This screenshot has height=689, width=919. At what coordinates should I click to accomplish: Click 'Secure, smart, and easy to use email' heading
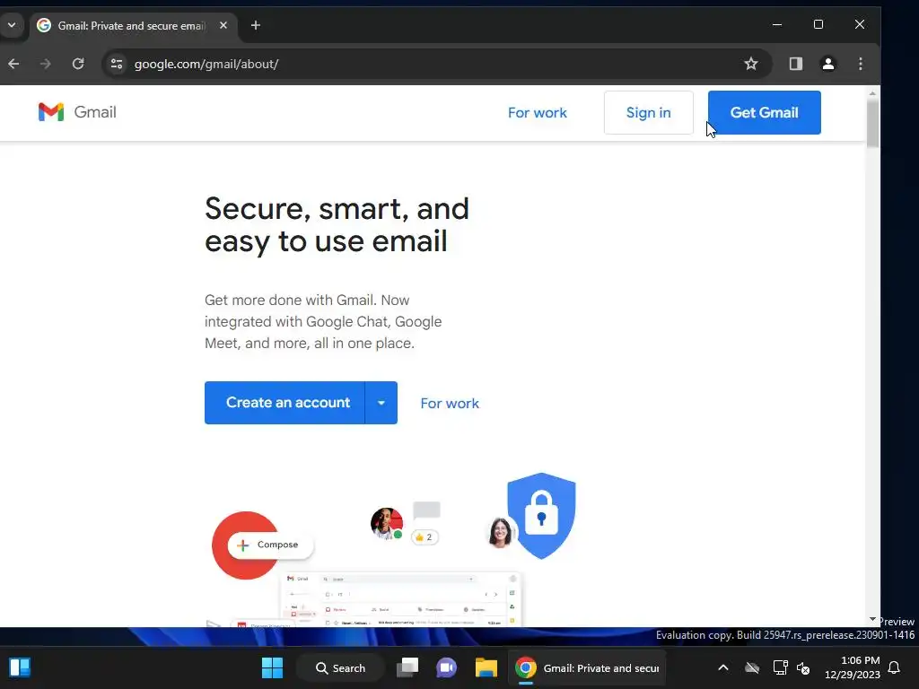click(337, 225)
